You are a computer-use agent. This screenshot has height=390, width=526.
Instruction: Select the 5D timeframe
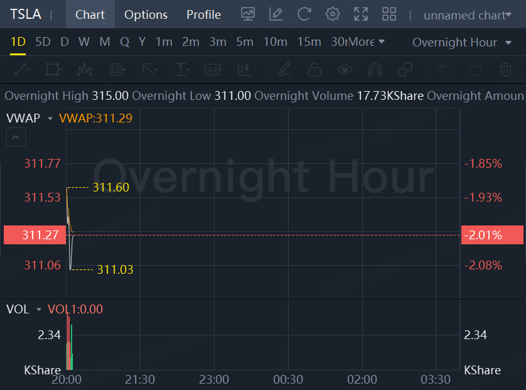click(x=43, y=42)
